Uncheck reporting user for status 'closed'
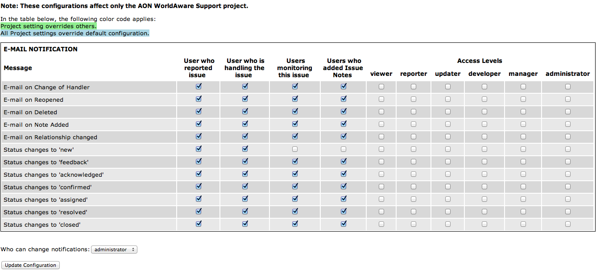 pos(199,224)
